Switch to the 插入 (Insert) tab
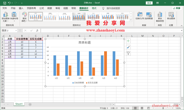This screenshot has width=184, height=110. point(21,8)
